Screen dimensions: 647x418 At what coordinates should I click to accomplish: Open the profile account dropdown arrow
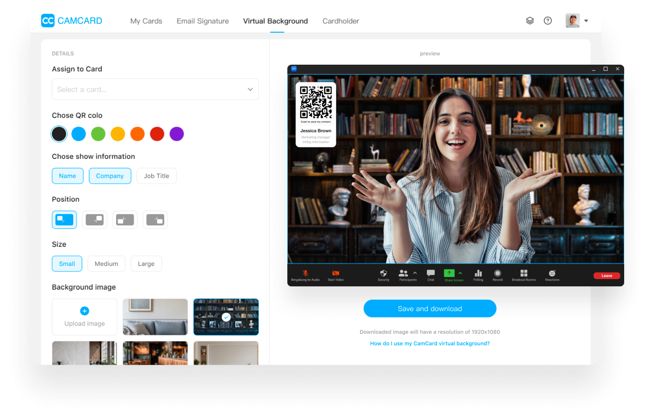(586, 20)
